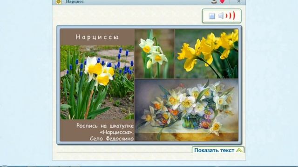This screenshot has height=167, width=298.
Task: Click the red pin icon in title bar
Action: tap(222, 2)
